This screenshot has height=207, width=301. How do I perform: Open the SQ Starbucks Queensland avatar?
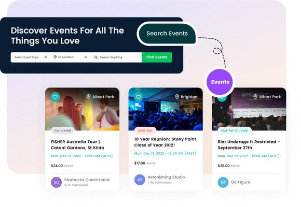point(56,182)
